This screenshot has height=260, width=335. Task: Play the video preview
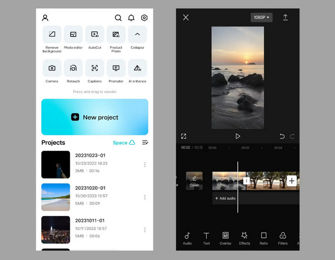point(237,136)
